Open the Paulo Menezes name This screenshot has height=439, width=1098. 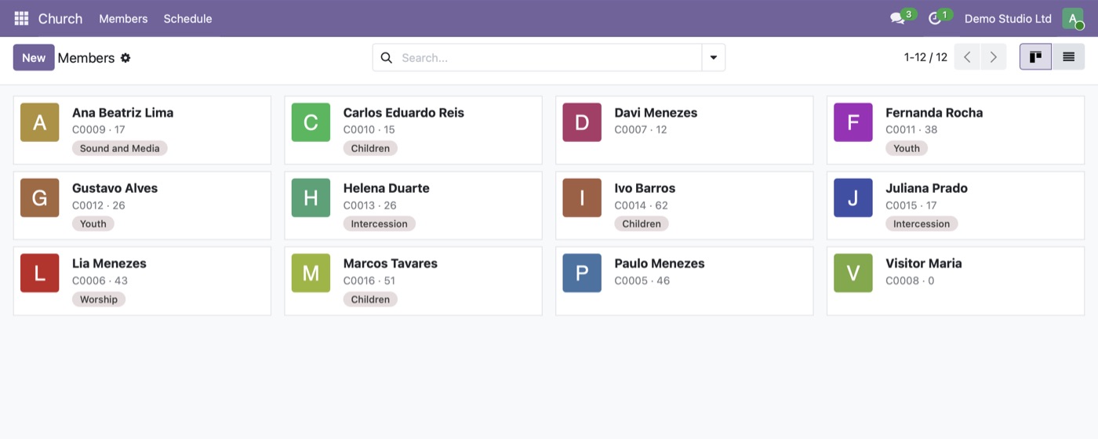(x=660, y=263)
